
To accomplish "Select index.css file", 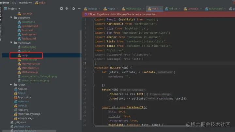I will [x=21, y=101].
